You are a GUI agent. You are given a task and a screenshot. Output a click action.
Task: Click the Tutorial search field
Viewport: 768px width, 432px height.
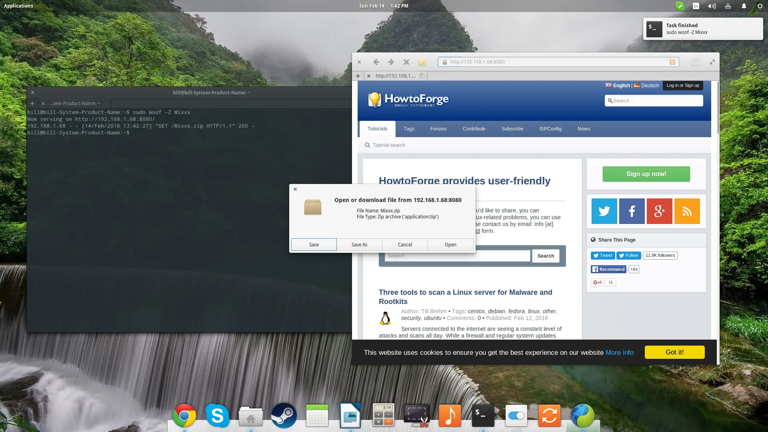click(388, 145)
